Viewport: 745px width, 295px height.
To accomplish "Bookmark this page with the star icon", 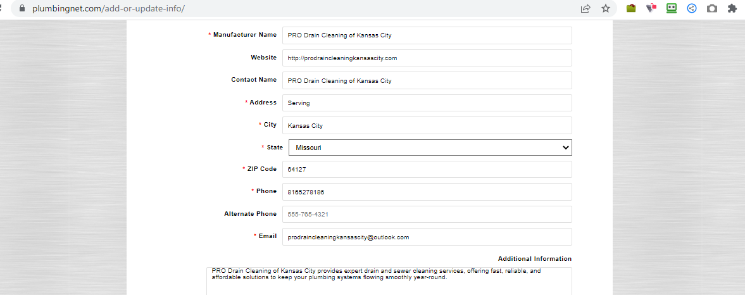I will pyautogui.click(x=605, y=9).
